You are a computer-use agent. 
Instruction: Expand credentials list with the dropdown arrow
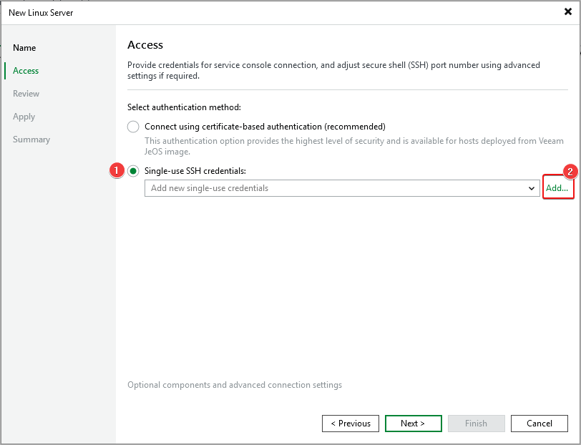point(531,188)
